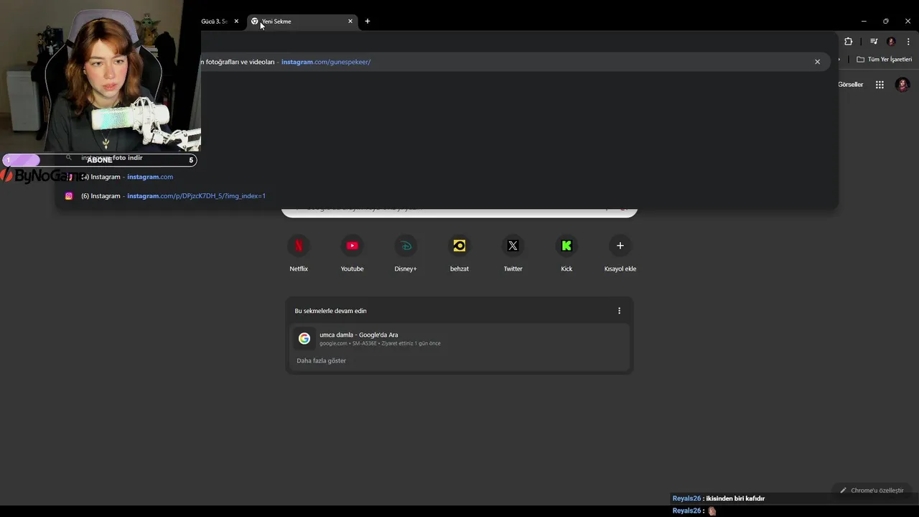
Task: Open a new tab with plus button
Action: pos(368,22)
